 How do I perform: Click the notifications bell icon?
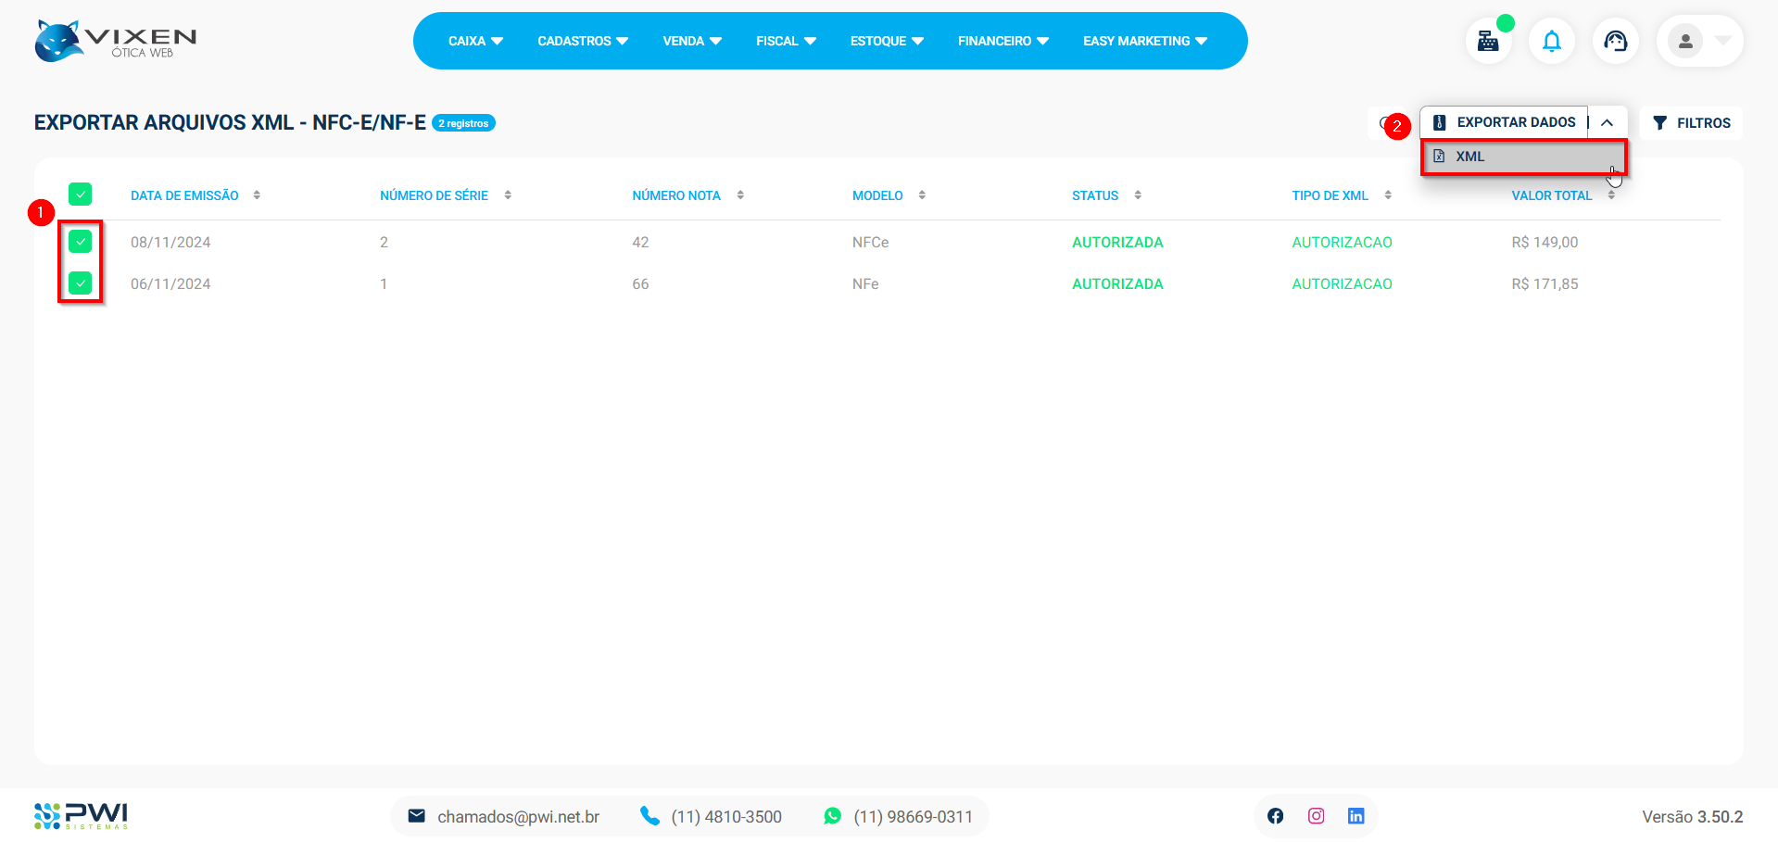[x=1551, y=42]
